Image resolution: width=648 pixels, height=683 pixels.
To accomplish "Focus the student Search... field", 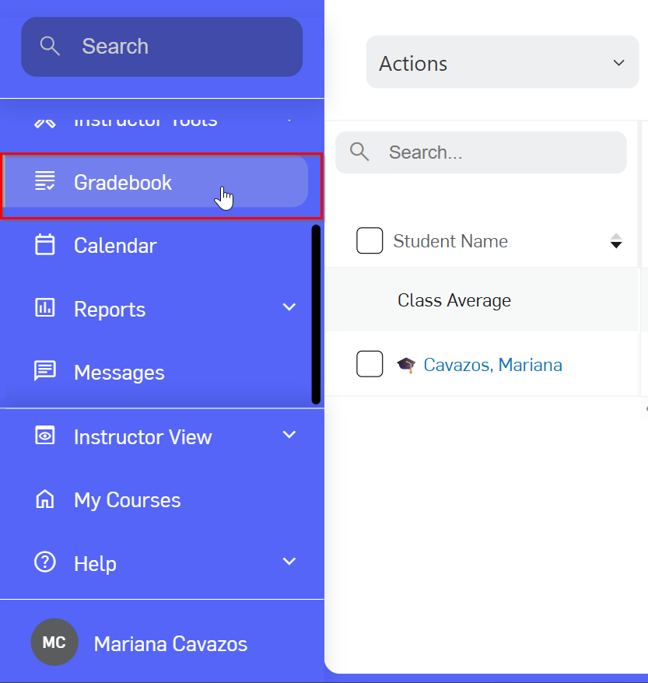I will click(x=481, y=152).
